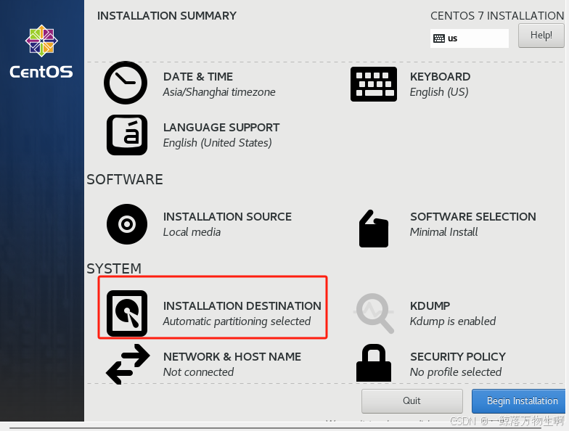Start setup with Begin Installation button
The width and height of the screenshot is (569, 431).
coord(519,401)
